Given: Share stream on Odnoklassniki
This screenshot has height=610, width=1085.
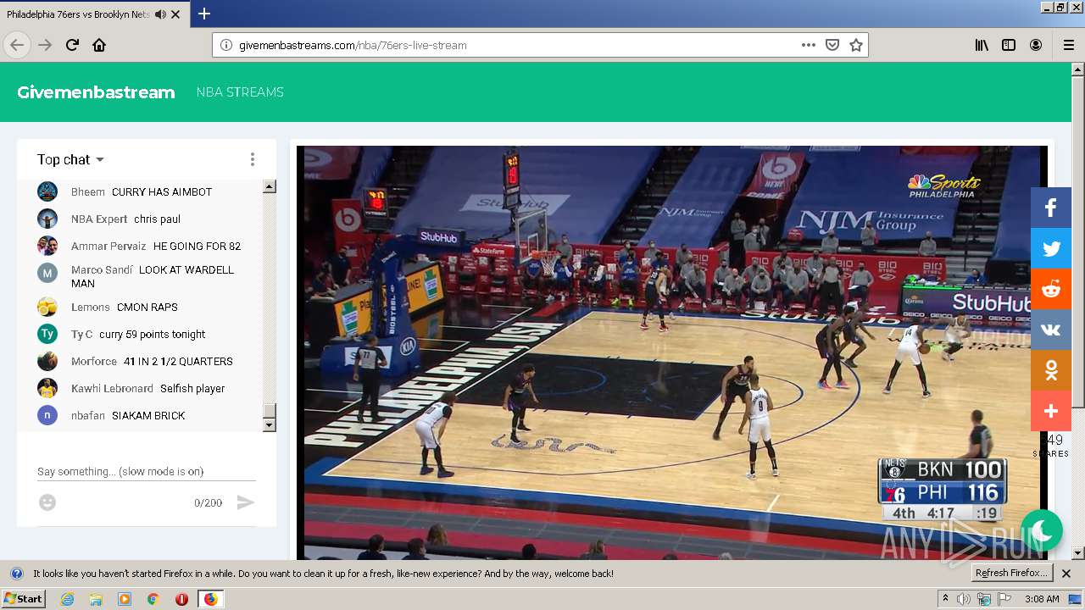Looking at the screenshot, I should (1051, 370).
